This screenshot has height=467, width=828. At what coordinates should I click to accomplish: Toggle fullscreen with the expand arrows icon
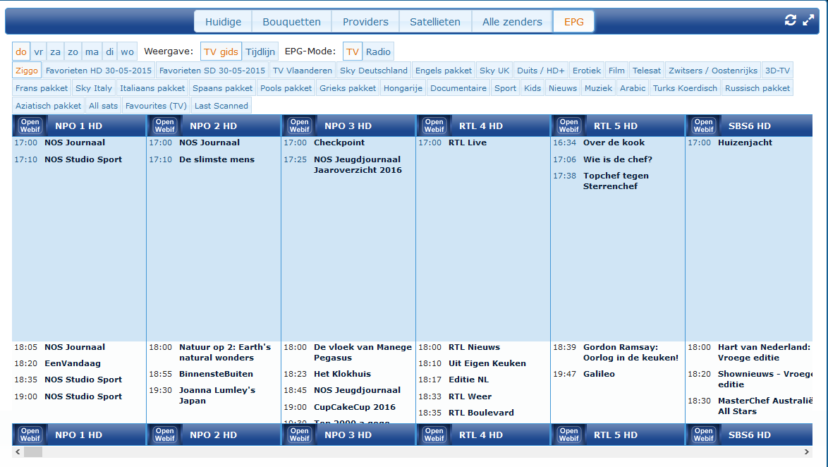808,20
